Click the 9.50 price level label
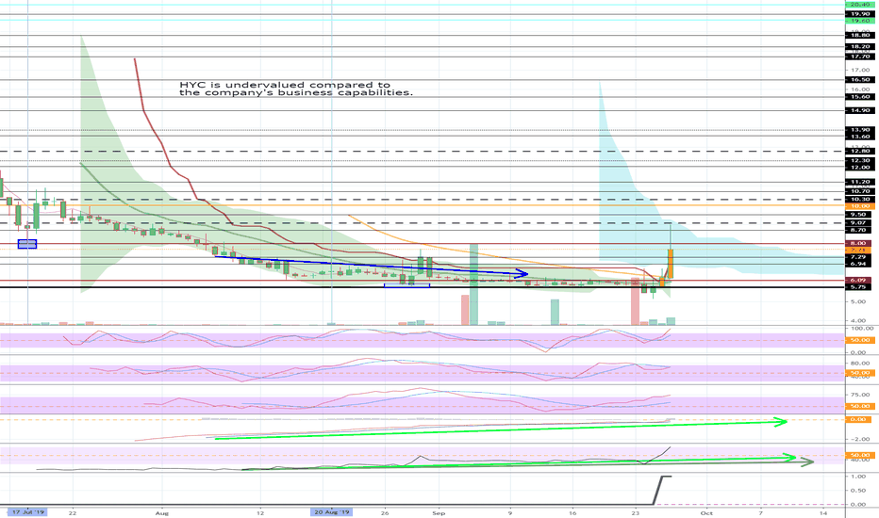This screenshot has width=879, height=518. click(x=860, y=215)
